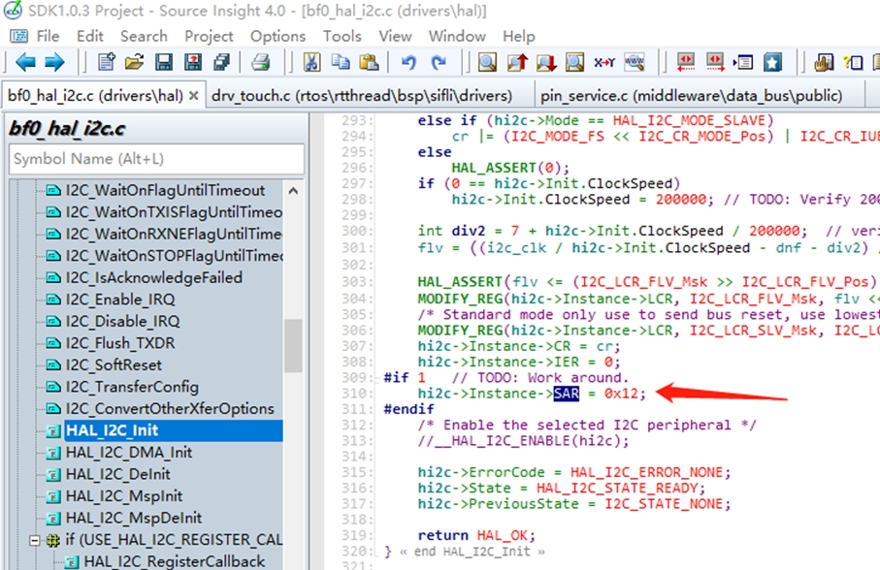Select I2C_Enable_IRQ symbol
Viewport: 880px width, 570px height.
click(120, 300)
